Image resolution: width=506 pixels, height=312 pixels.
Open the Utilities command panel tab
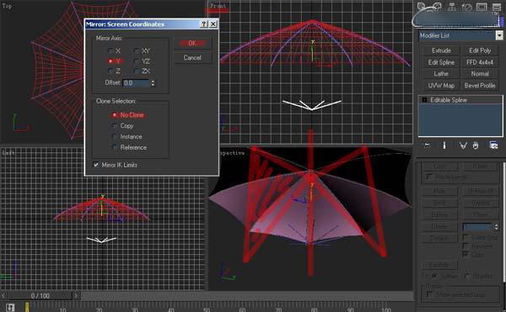pos(497,7)
